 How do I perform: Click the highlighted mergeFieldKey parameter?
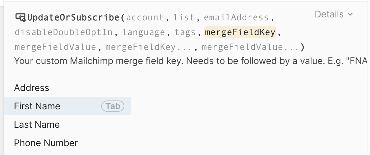click(x=240, y=33)
